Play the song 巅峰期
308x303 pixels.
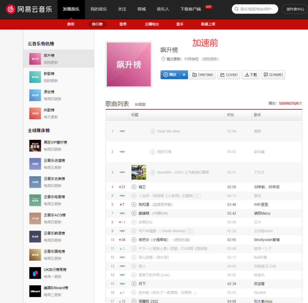point(134,213)
